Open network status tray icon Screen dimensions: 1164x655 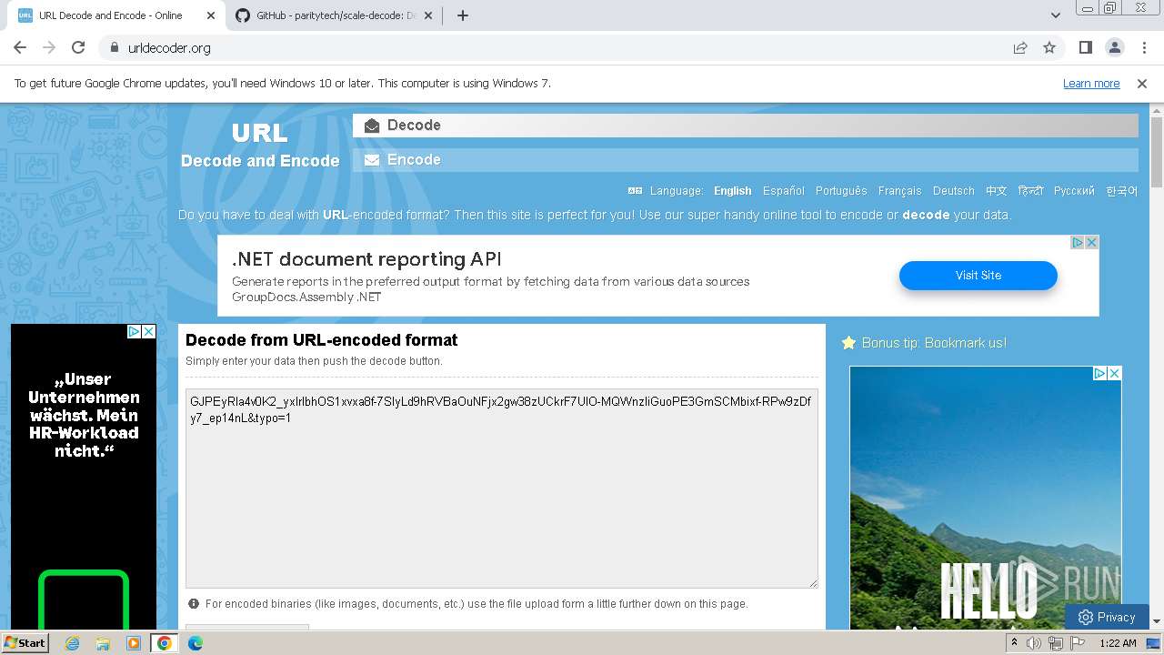click(1056, 643)
